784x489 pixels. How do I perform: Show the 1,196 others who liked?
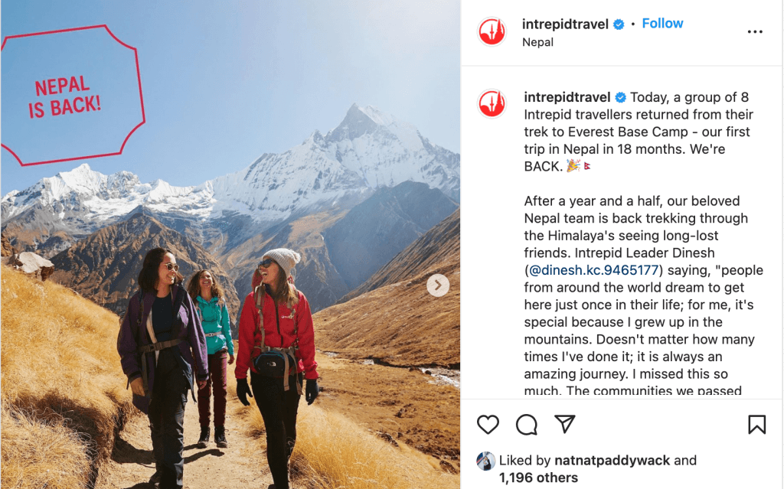[x=538, y=478]
